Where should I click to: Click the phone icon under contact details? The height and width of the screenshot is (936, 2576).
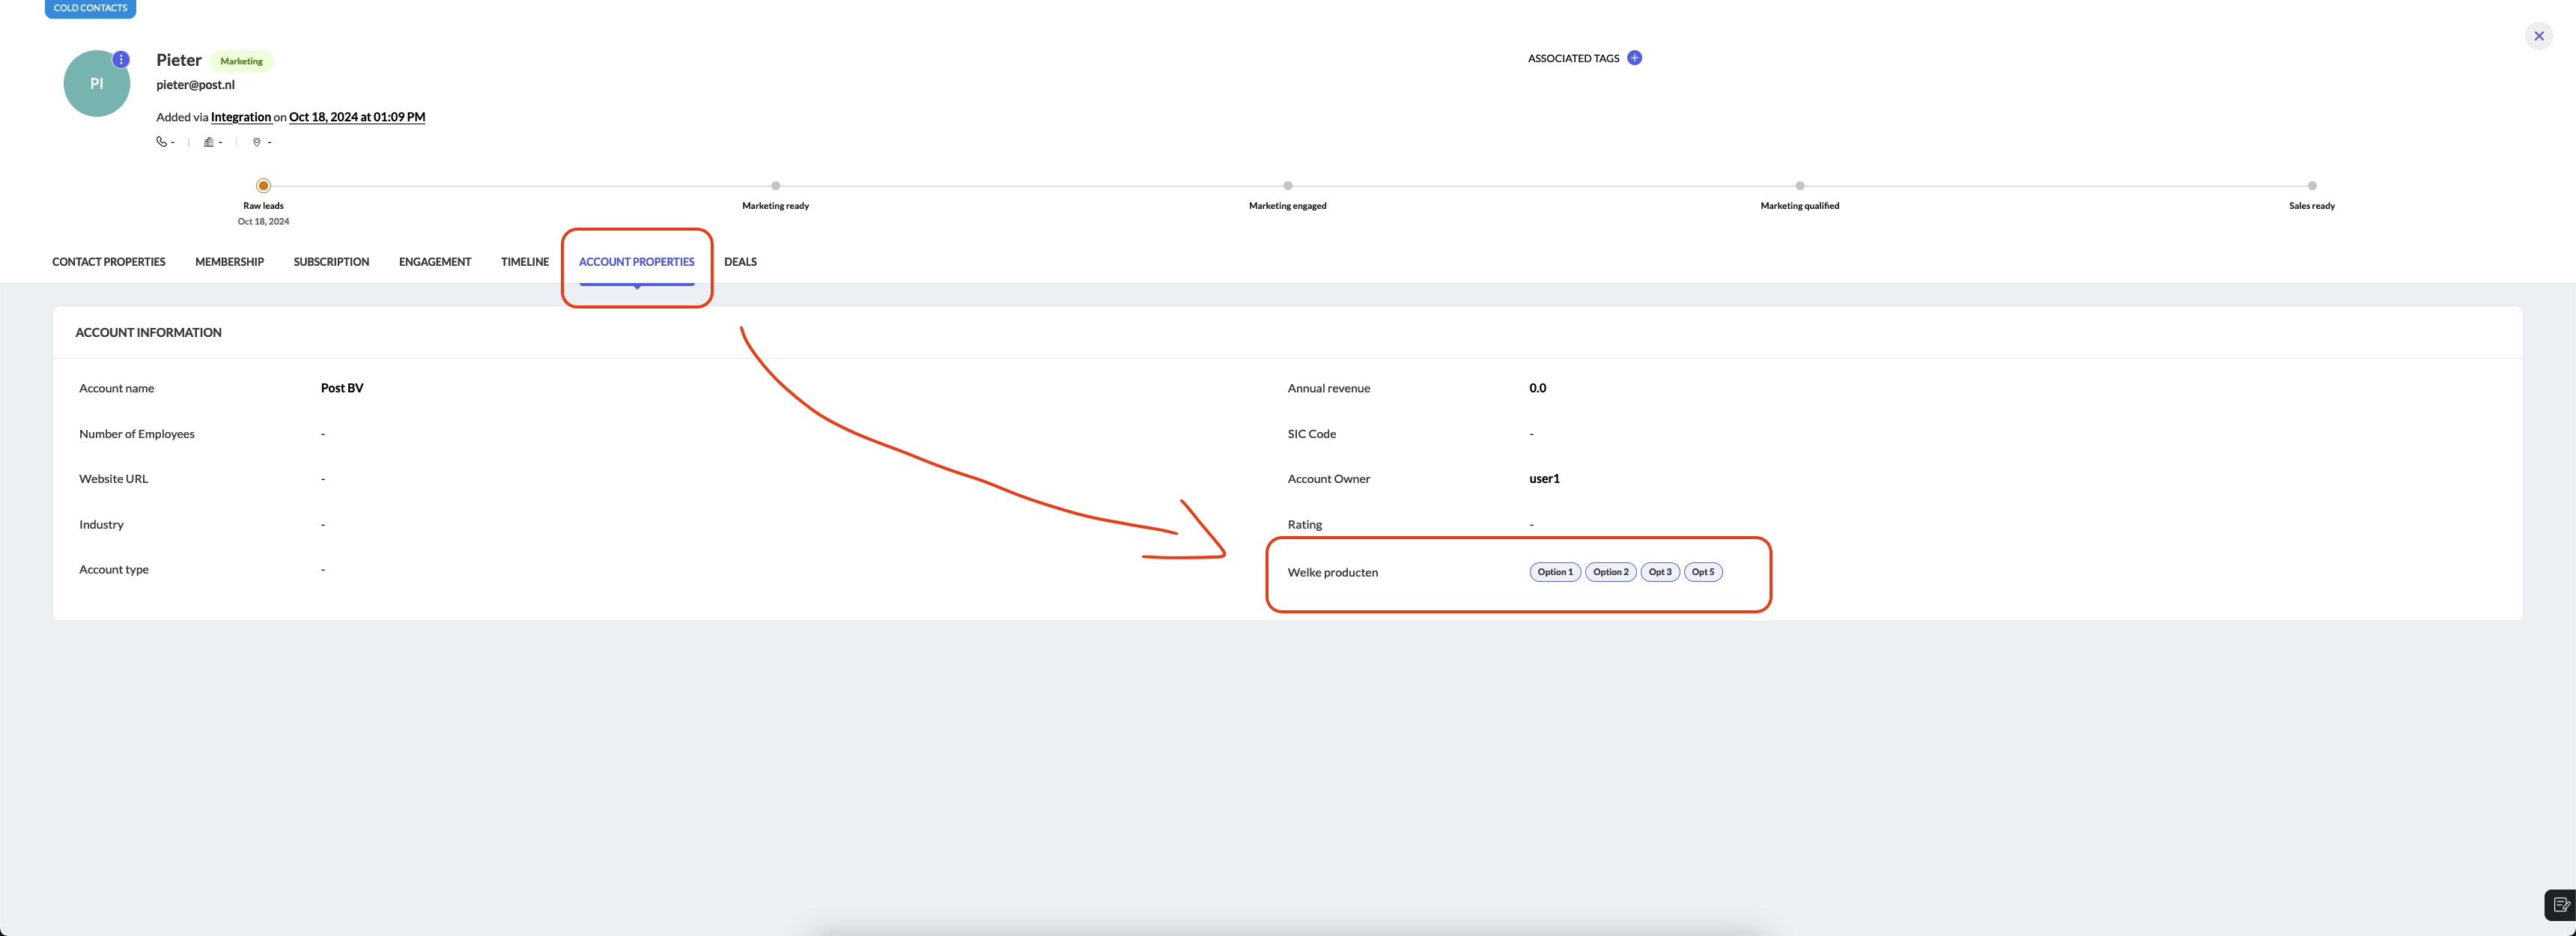pos(161,142)
